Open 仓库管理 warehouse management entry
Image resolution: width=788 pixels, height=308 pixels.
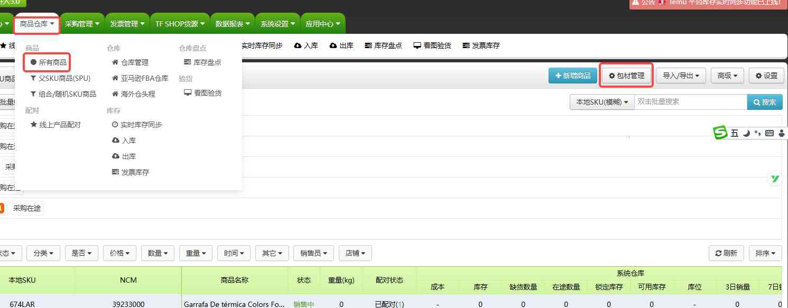coord(130,62)
